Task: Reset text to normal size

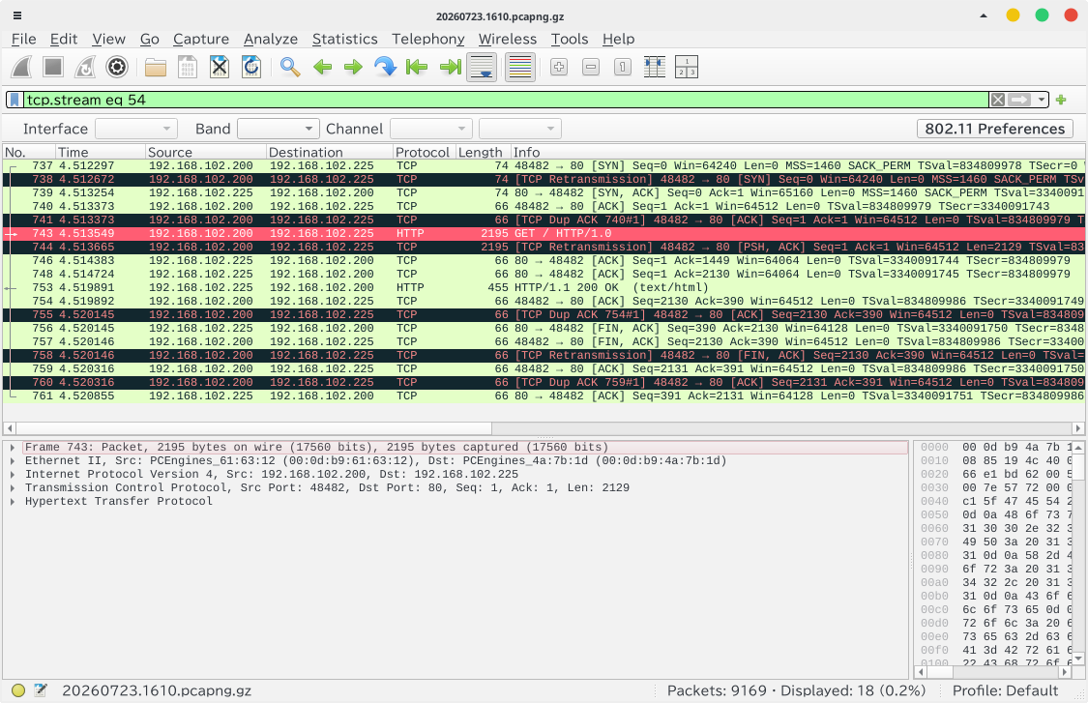Action: (623, 68)
